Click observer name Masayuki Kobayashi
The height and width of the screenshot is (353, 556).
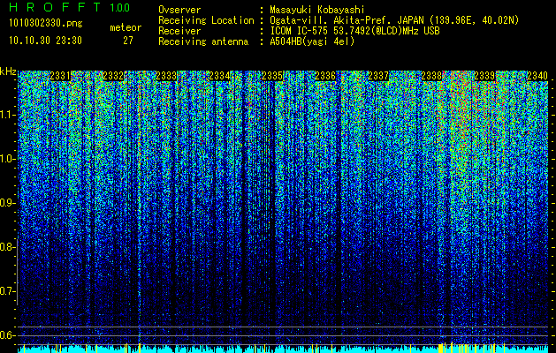[317, 10]
